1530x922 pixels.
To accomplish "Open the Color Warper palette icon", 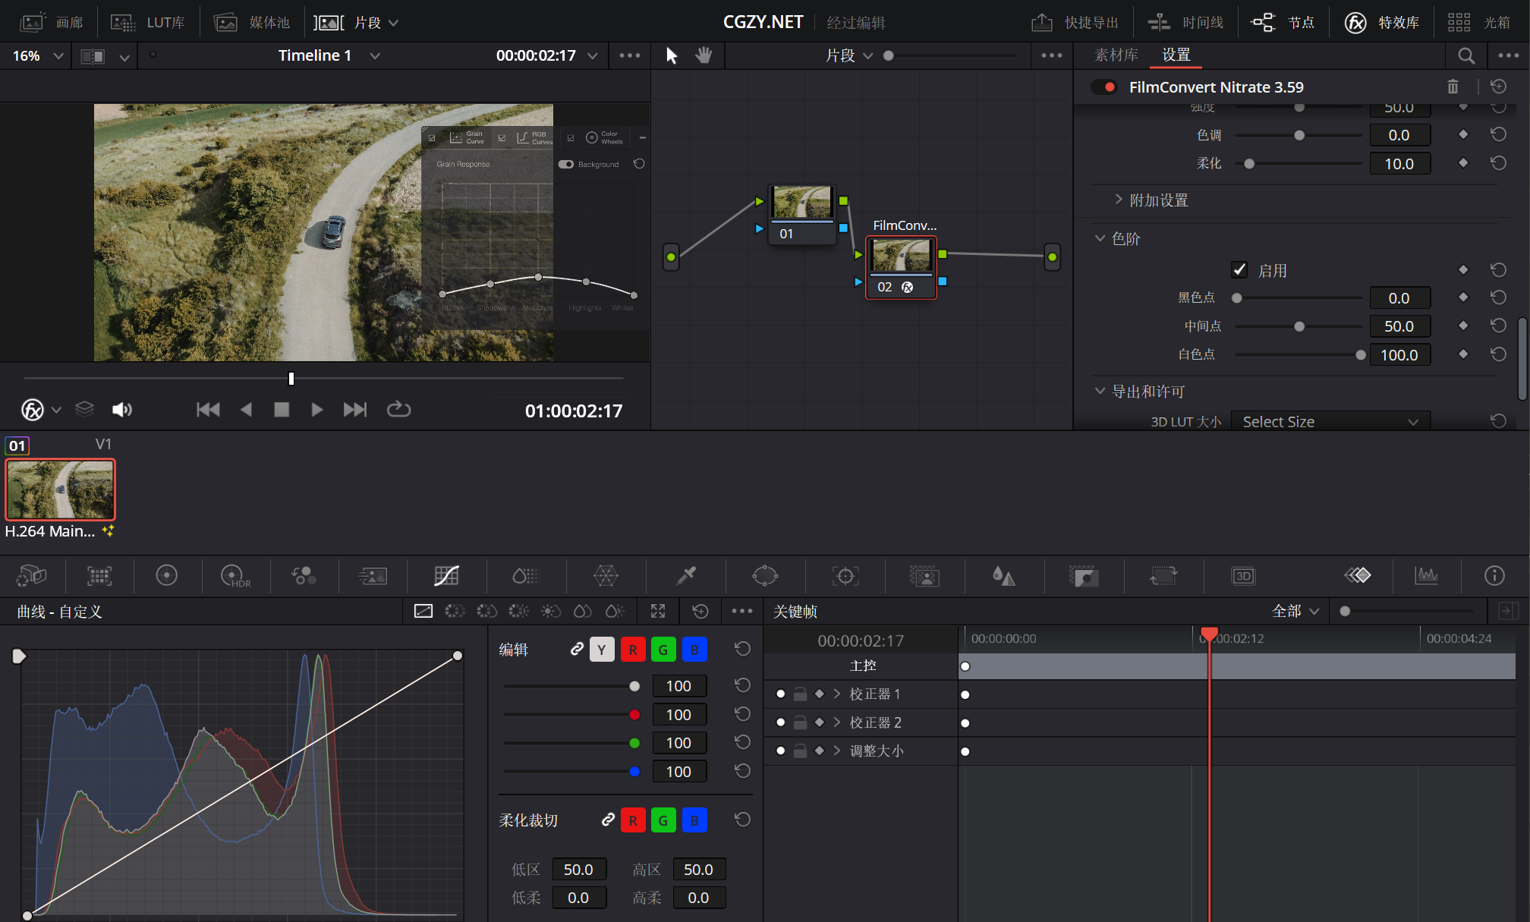I will click(606, 576).
